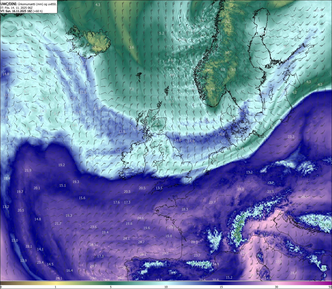
Task: Click the map value '10.3' over Spain
Action: [172, 273]
